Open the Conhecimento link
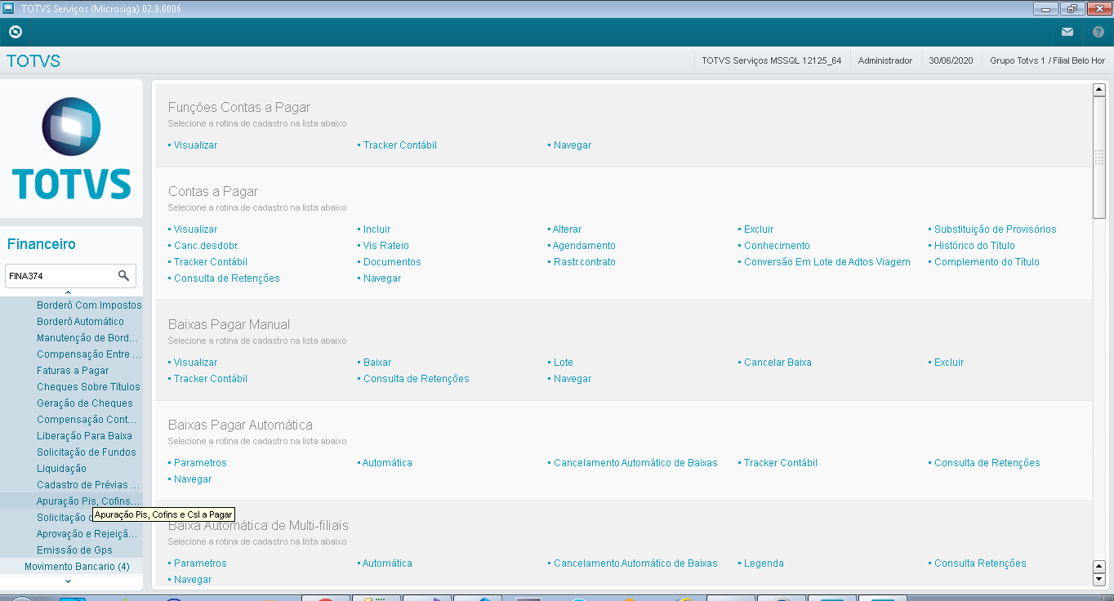 point(777,246)
